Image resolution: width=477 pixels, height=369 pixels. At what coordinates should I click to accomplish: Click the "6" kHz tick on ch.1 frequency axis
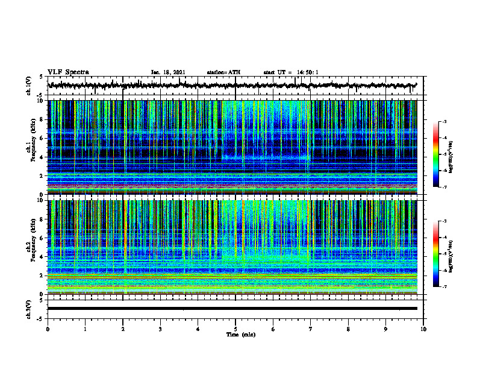pyautogui.click(x=43, y=139)
